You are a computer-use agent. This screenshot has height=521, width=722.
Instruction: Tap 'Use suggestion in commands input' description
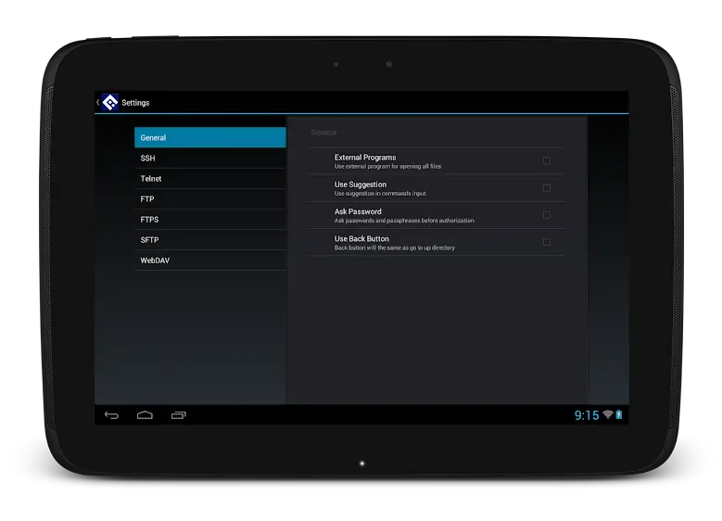pos(380,194)
